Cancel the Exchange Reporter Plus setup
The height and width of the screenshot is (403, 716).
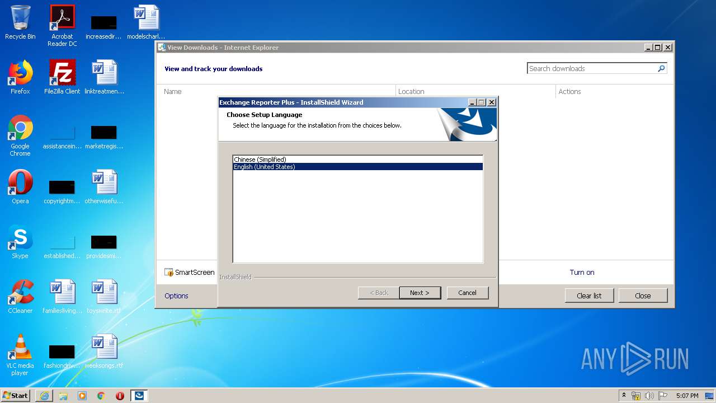coord(468,293)
